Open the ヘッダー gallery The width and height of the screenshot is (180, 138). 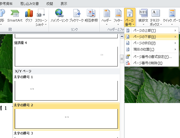click(x=107, y=17)
